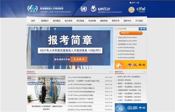175x112 pixels.
Task: Click the cifal shanghai globe logo
Action: 131,10
